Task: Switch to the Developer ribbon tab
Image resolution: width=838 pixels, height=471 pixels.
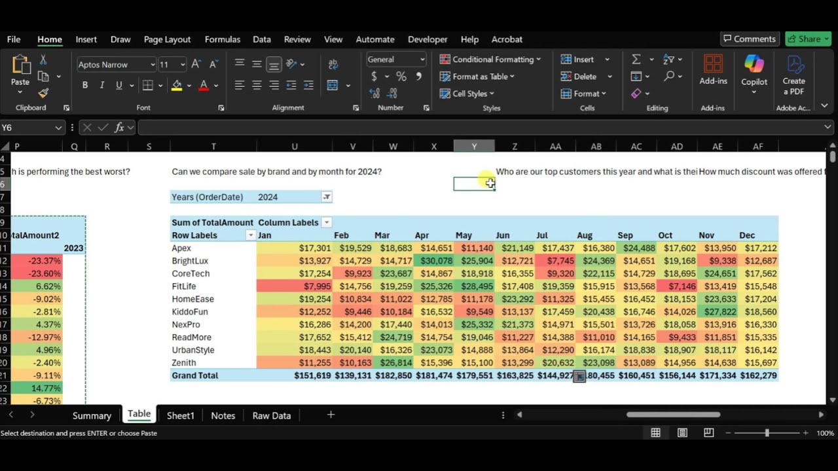Action: click(428, 39)
